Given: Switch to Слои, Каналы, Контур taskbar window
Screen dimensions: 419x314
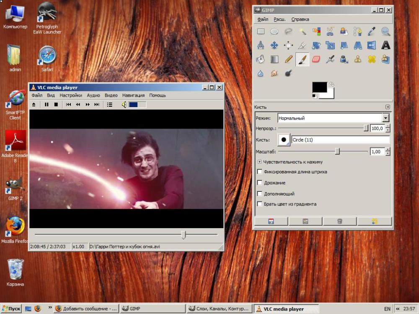Looking at the screenshot, I should click(x=219, y=309).
